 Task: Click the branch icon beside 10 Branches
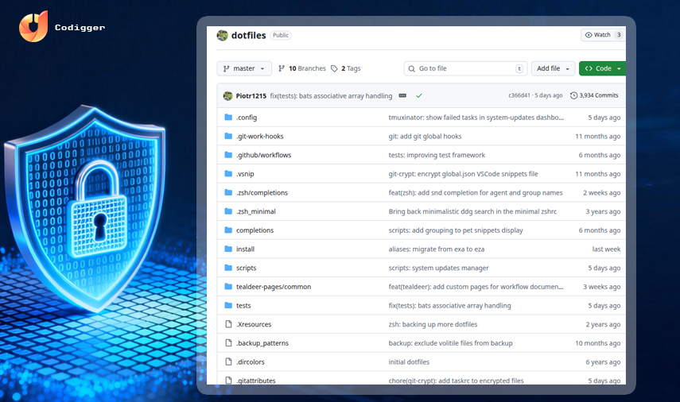[x=282, y=68]
